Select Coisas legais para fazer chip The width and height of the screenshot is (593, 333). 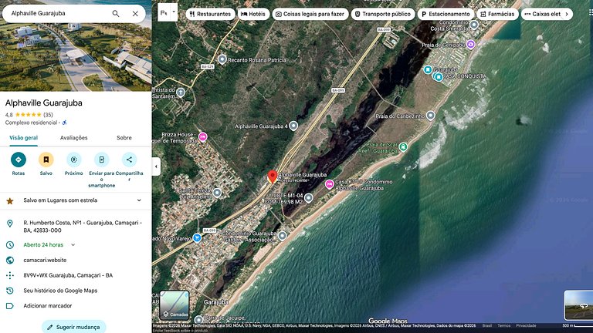pyautogui.click(x=310, y=14)
